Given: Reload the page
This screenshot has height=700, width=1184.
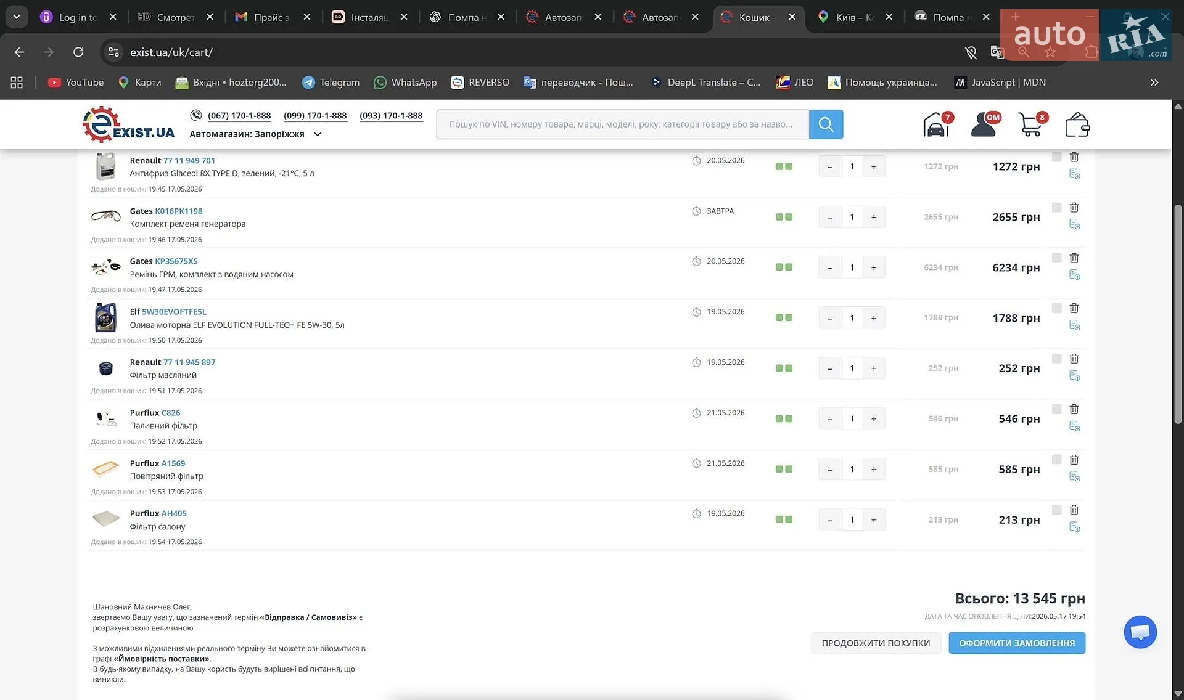Looking at the screenshot, I should (78, 52).
